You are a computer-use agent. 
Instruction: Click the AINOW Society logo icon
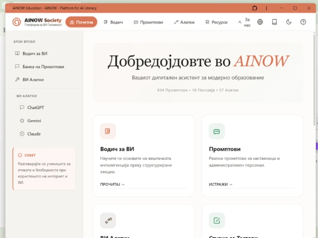tap(17, 22)
